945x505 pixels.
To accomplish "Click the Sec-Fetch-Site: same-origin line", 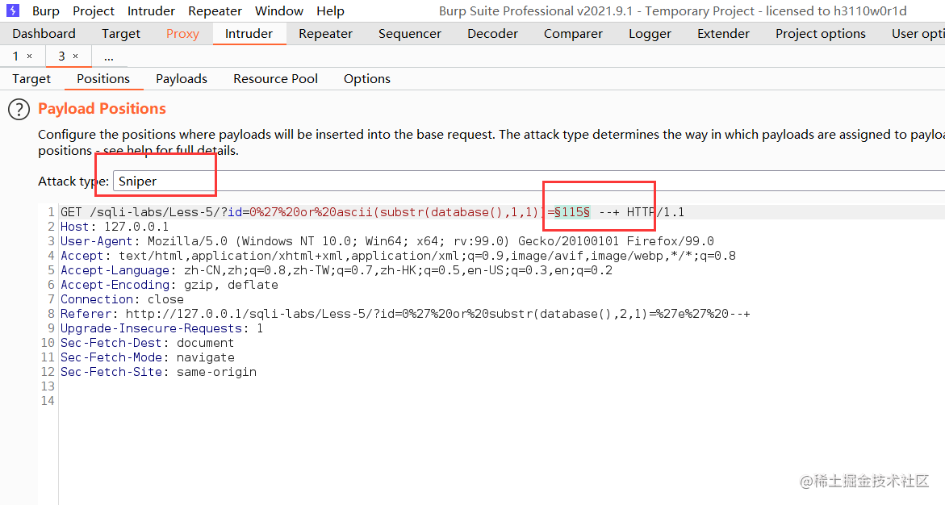I will [x=158, y=371].
